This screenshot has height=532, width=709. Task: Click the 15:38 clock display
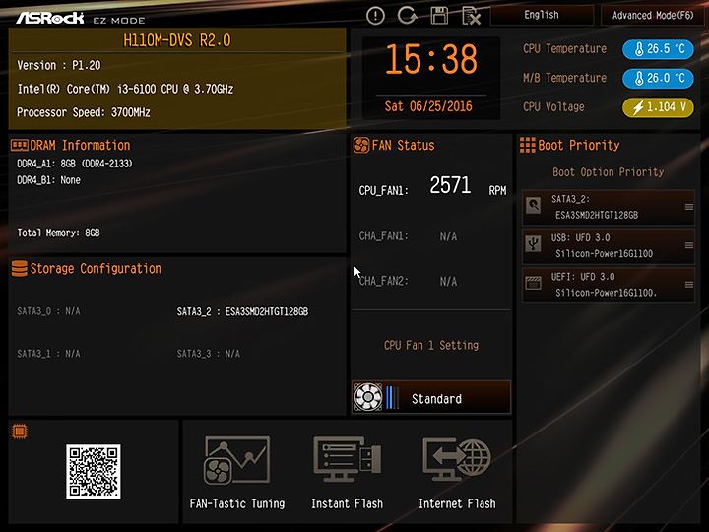click(431, 60)
